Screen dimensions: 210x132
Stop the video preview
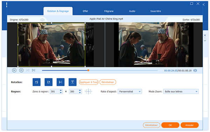(x=21, y=70)
